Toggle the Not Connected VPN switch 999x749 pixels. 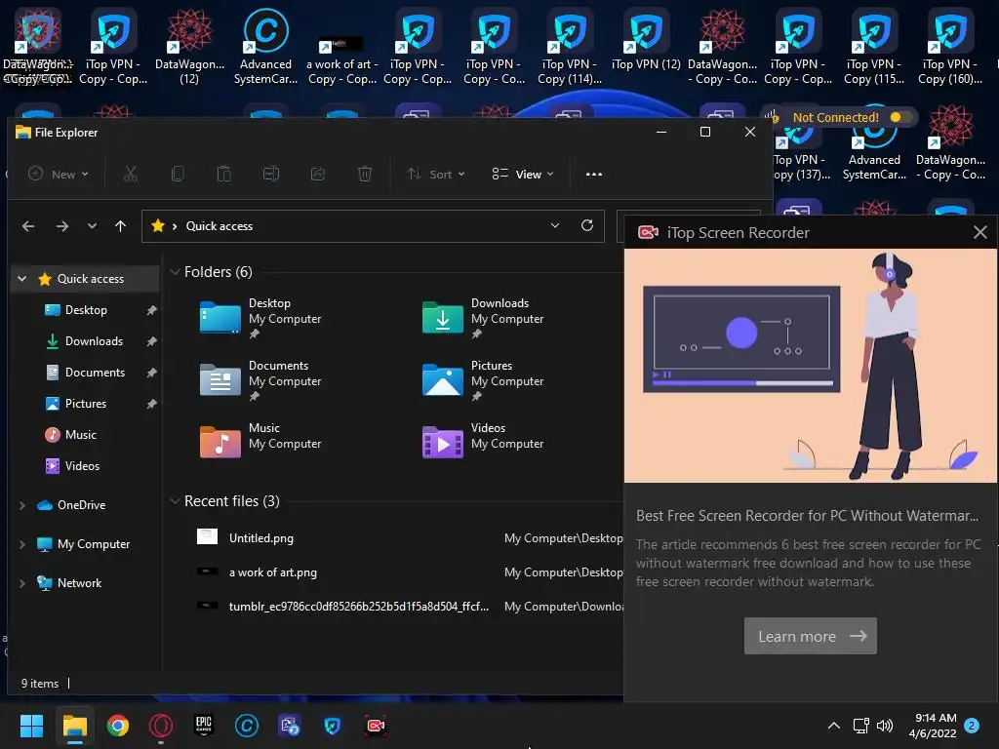[899, 117]
